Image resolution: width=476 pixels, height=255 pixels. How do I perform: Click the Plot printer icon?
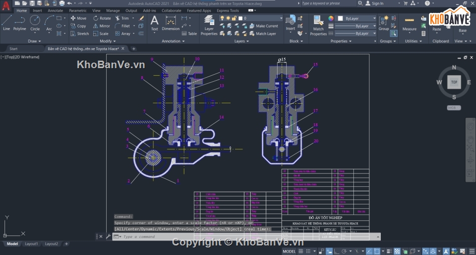62,4
